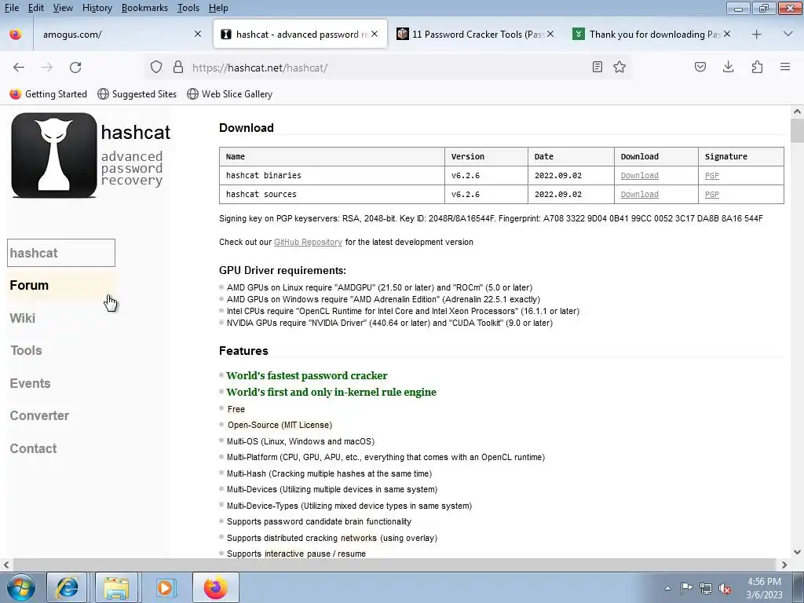Image resolution: width=804 pixels, height=603 pixels.
Task: Close the Thank you for downloading tab
Action: pyautogui.click(x=727, y=34)
